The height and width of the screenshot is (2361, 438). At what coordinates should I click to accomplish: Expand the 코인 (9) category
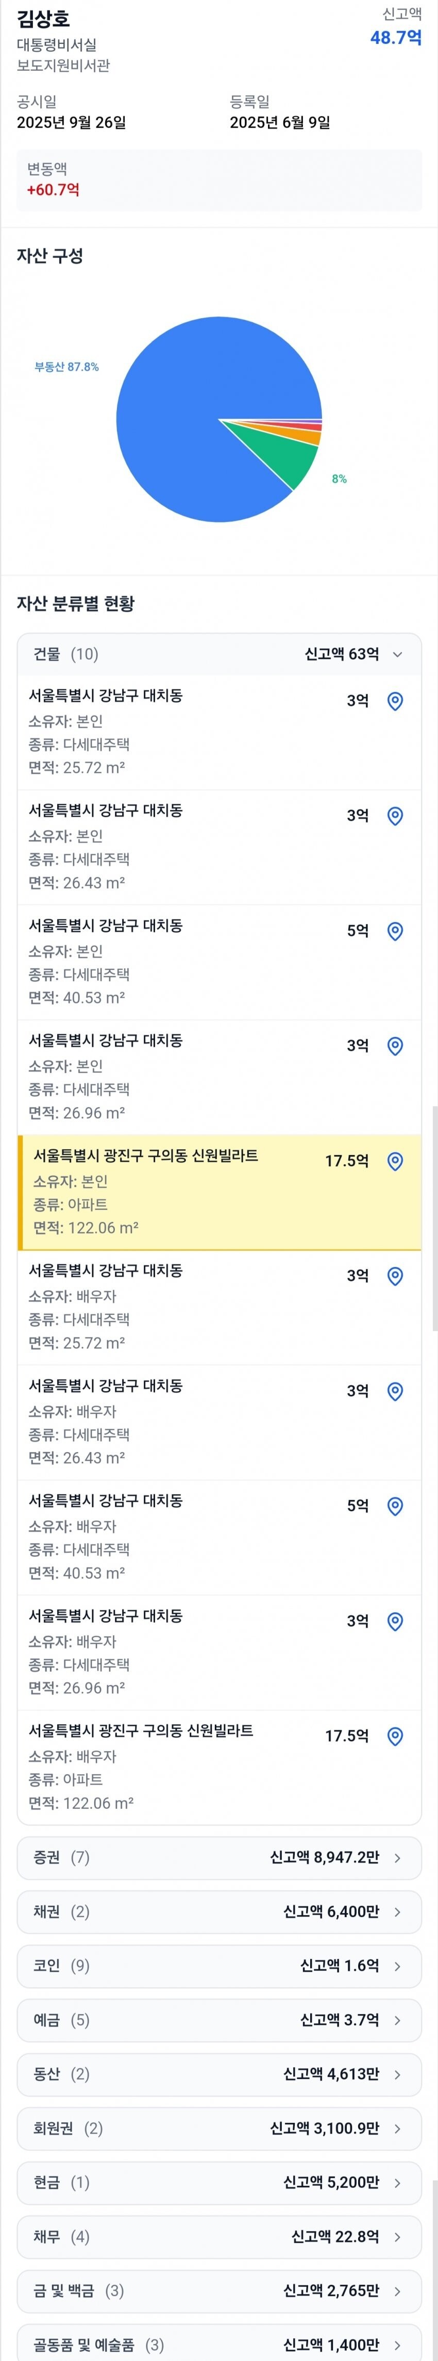click(x=219, y=1966)
